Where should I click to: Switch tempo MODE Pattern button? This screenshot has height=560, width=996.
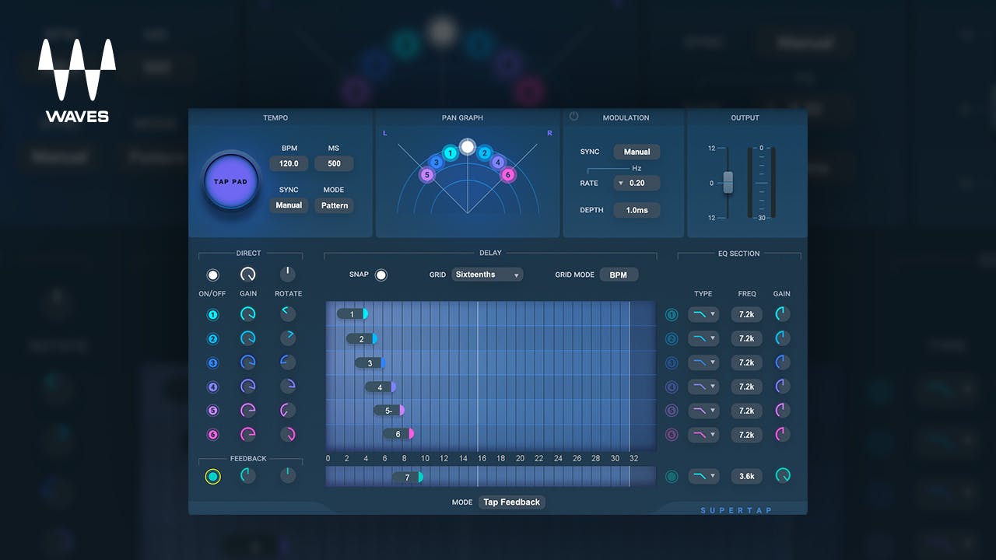[x=334, y=205]
